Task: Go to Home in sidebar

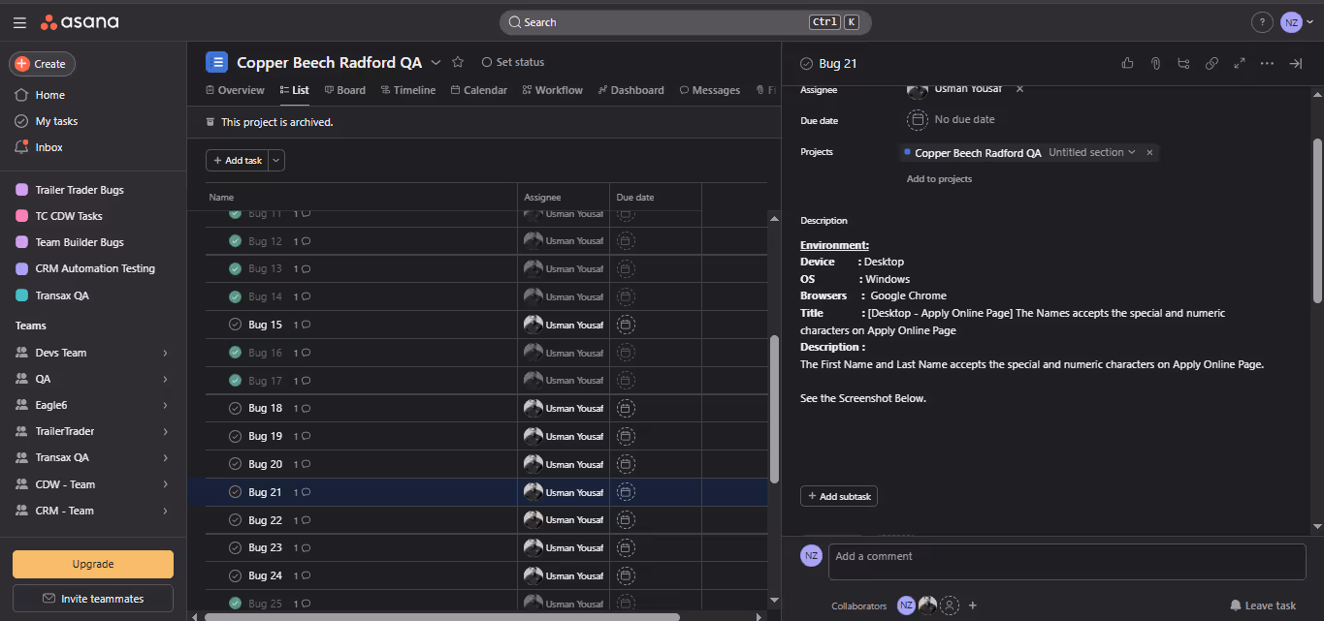Action: point(40,95)
